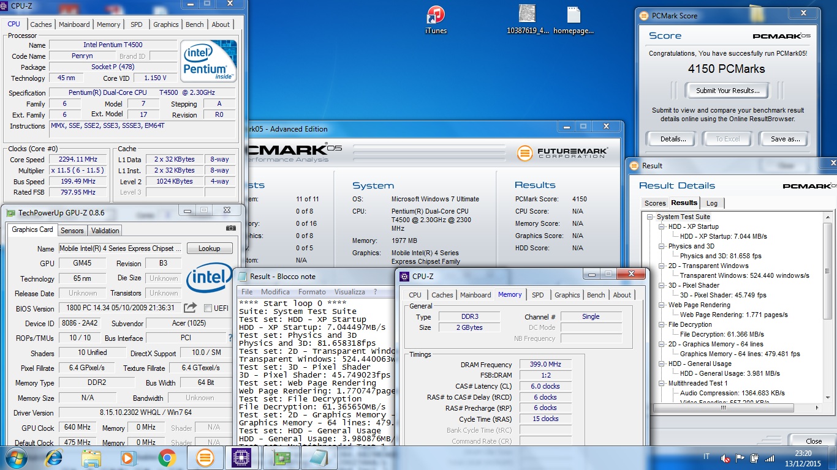Click GPU-Z title bar app icon
Viewport: 837px width, 470px height.
10,212
